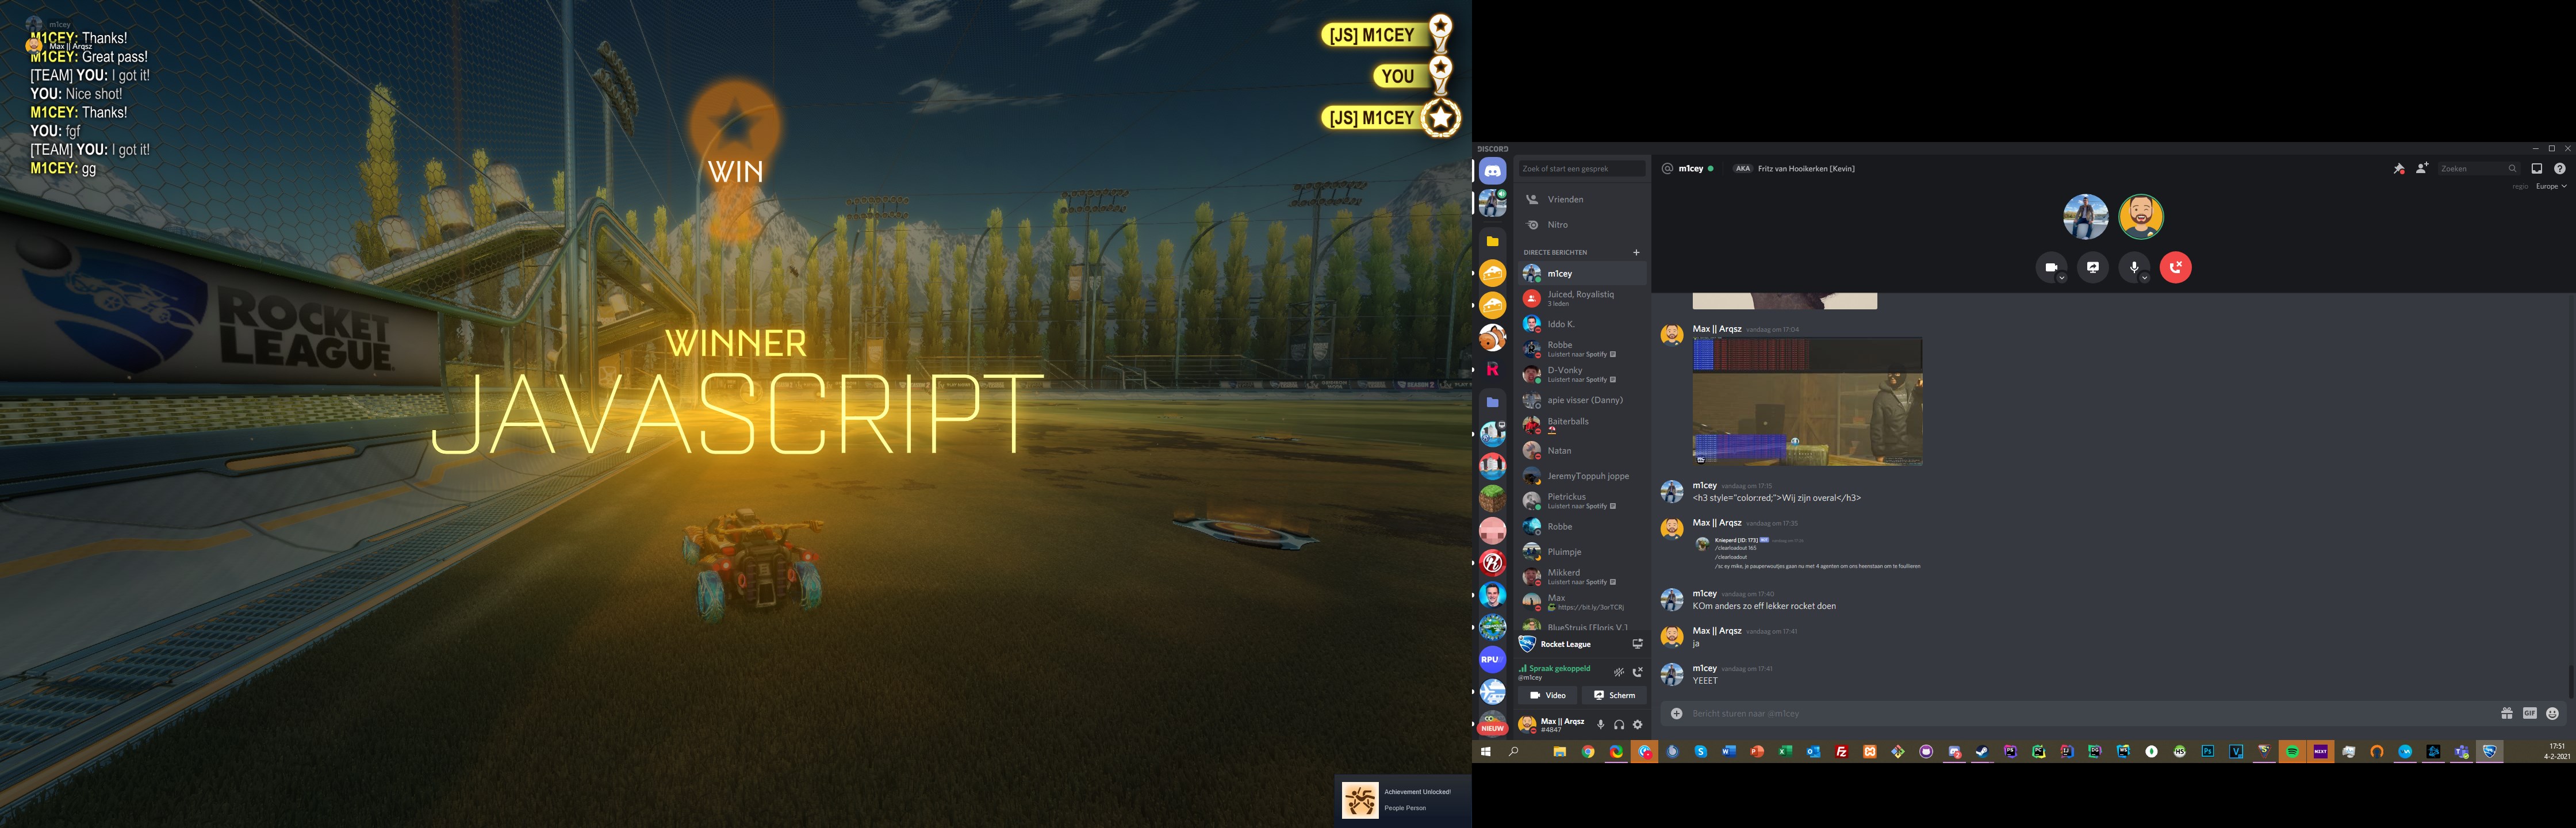Hang up with the red disconnect button
Screen dimensions: 2576x828
(2175, 268)
